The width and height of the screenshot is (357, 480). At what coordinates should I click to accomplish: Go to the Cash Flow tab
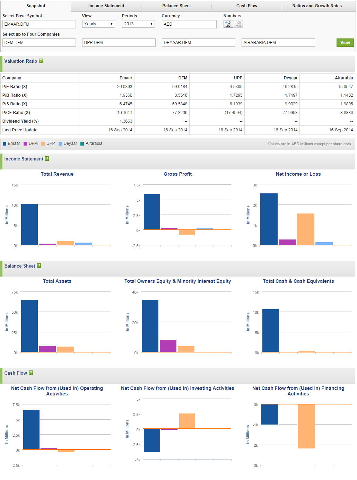click(246, 6)
